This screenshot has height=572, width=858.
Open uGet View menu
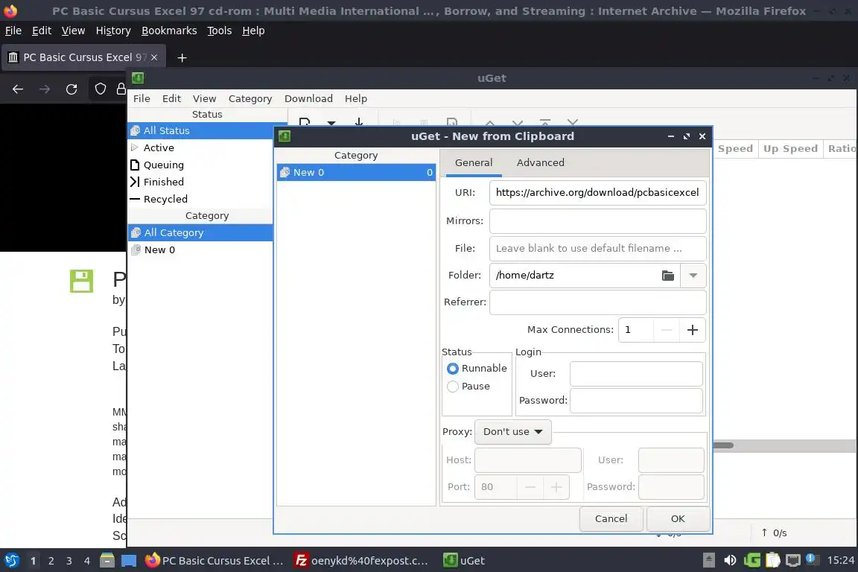point(204,98)
